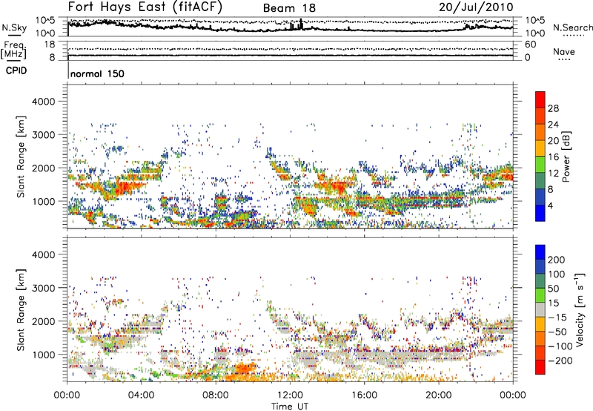
Task: Select the "16:00" time tick label
Action: pos(364,395)
